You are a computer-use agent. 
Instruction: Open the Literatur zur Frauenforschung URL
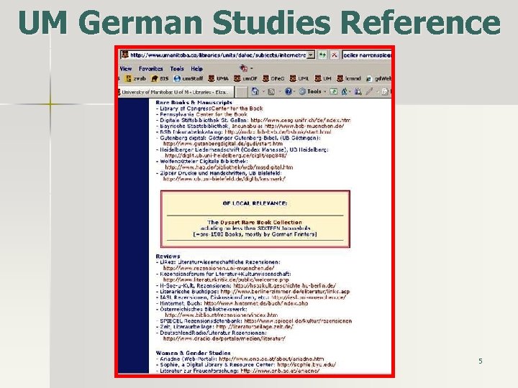280,371
